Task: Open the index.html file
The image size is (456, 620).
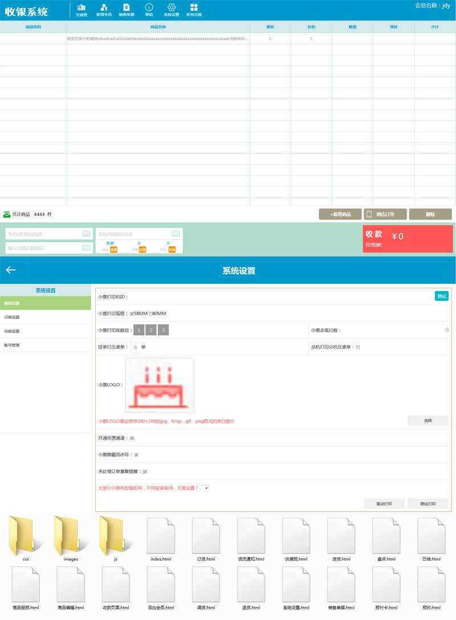Action: [x=161, y=537]
